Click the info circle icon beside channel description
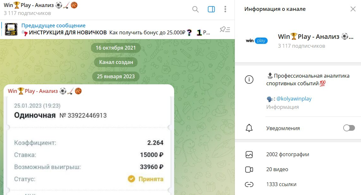This screenshot has height=195, width=361. tap(249, 80)
